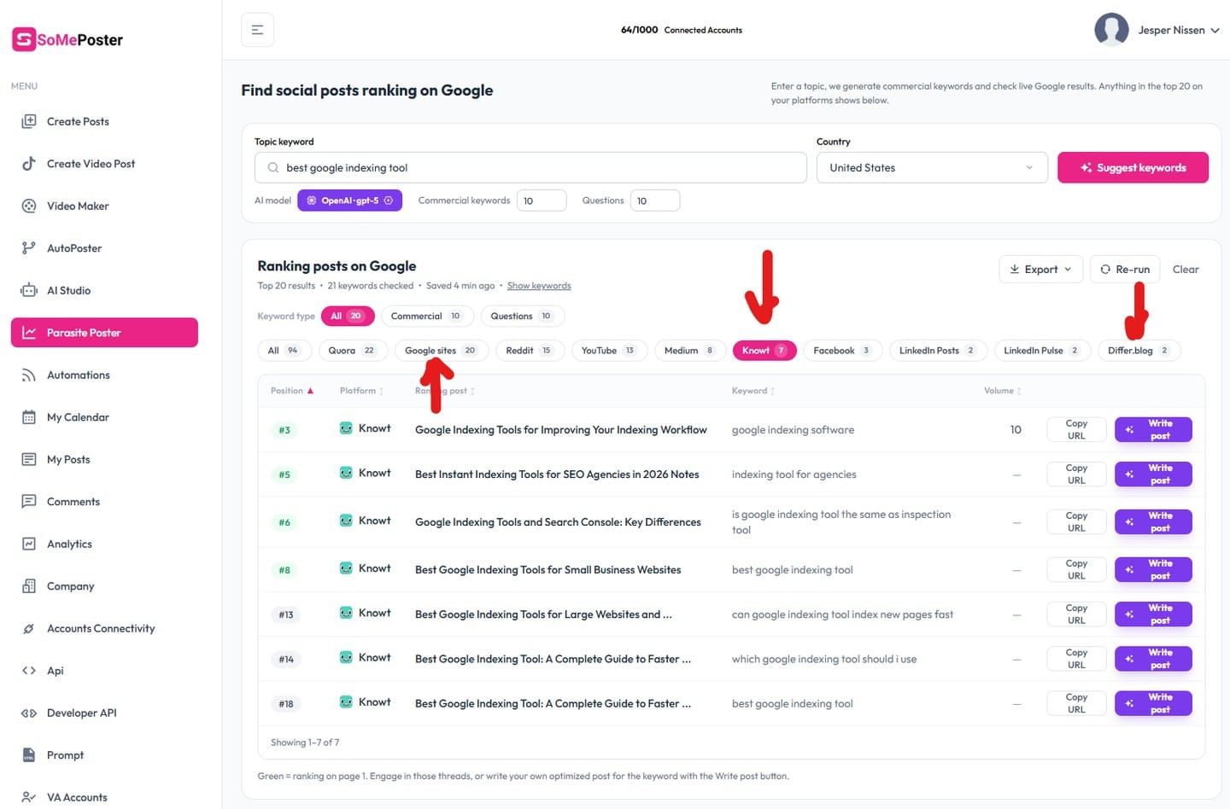
Task: Open the Export dropdown menu
Action: coord(1040,269)
